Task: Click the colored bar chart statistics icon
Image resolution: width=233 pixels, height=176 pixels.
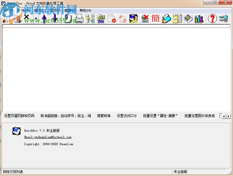Action: (x=199, y=19)
